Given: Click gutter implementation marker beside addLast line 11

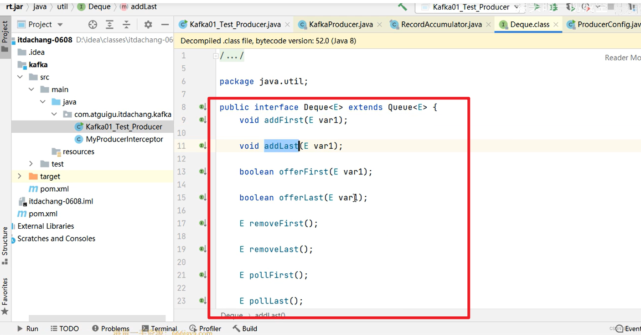Looking at the screenshot, I should 203,146.
